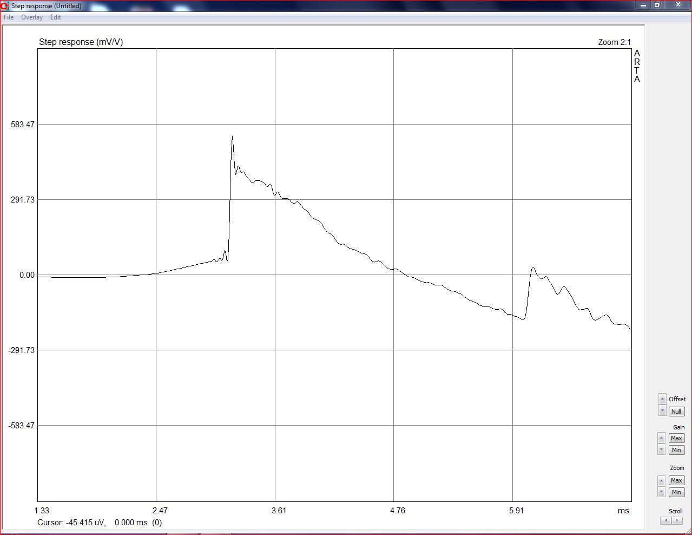Open the Edit menu
692x535 pixels.
56,17
